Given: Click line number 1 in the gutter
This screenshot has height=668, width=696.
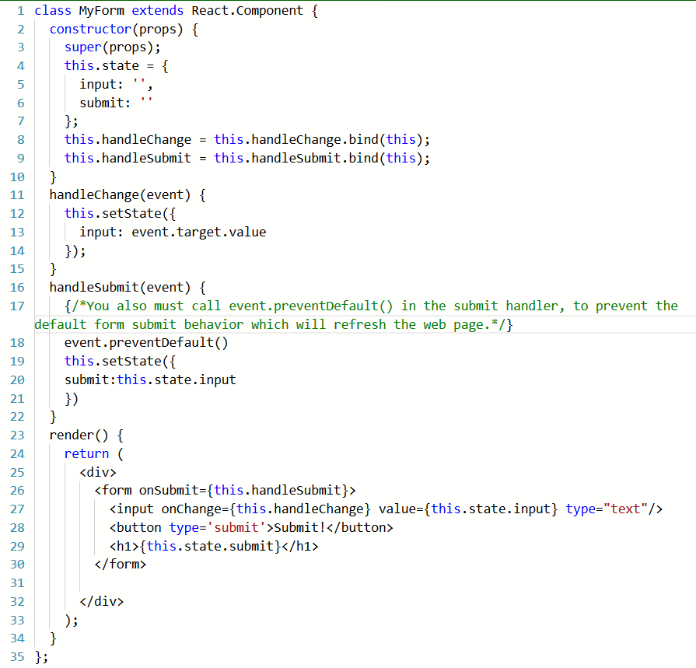Looking at the screenshot, I should point(20,11).
